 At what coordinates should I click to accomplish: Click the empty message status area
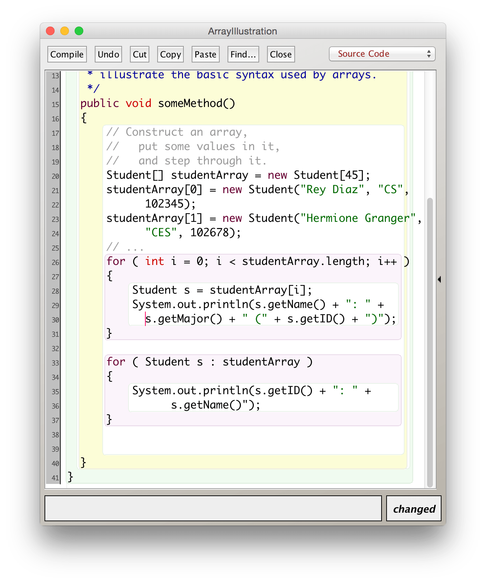(213, 508)
